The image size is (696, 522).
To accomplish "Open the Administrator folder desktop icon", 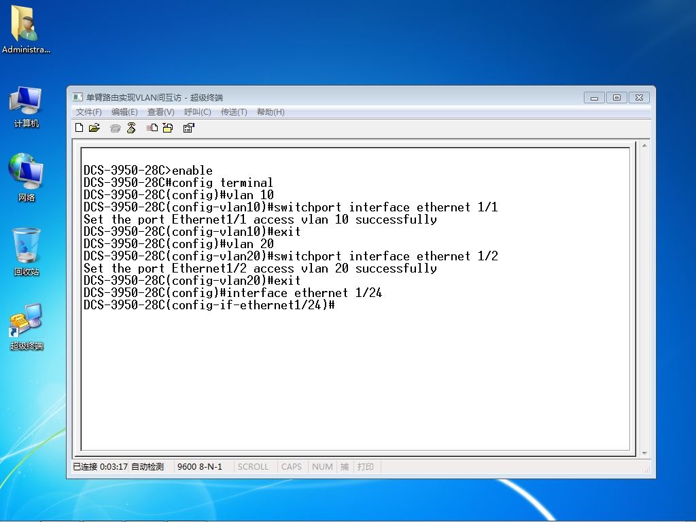I will tap(26, 29).
